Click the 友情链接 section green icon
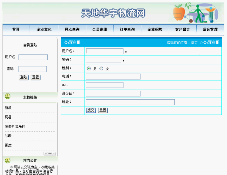This screenshot has width=227, height=175. pos(7,96)
